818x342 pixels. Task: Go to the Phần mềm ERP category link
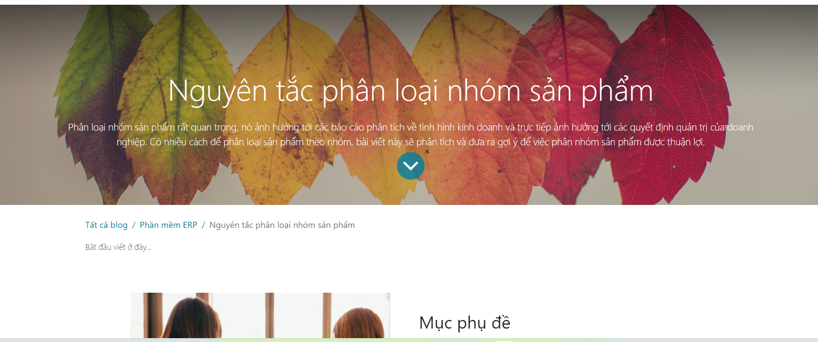pyautogui.click(x=168, y=225)
